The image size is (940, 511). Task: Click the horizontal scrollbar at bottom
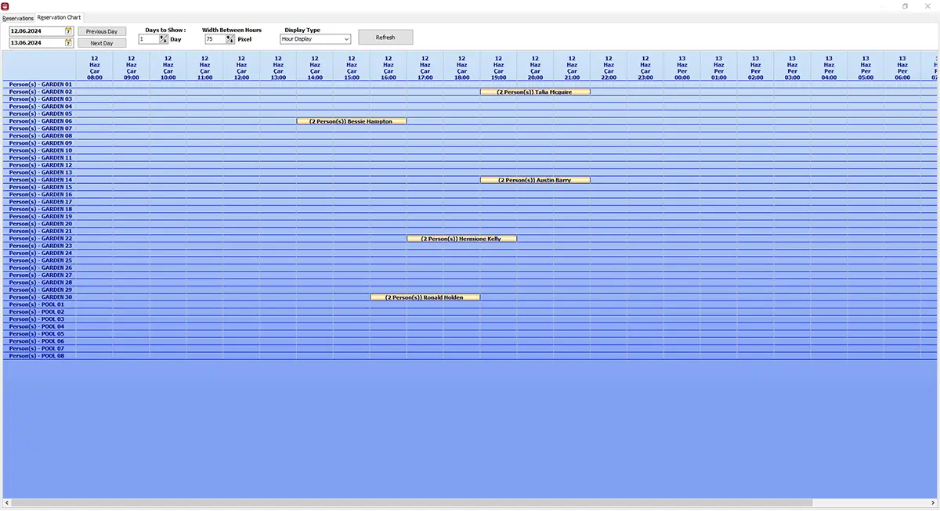point(470,502)
